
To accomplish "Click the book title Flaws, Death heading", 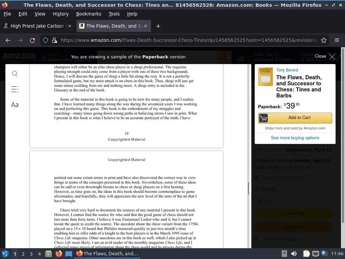I will click(299, 86).
